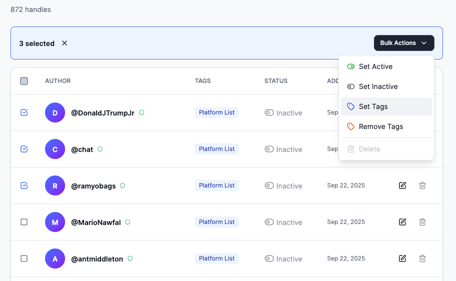The height and width of the screenshot is (281, 456).
Task: Click the Delete menu entry
Action: click(386, 149)
